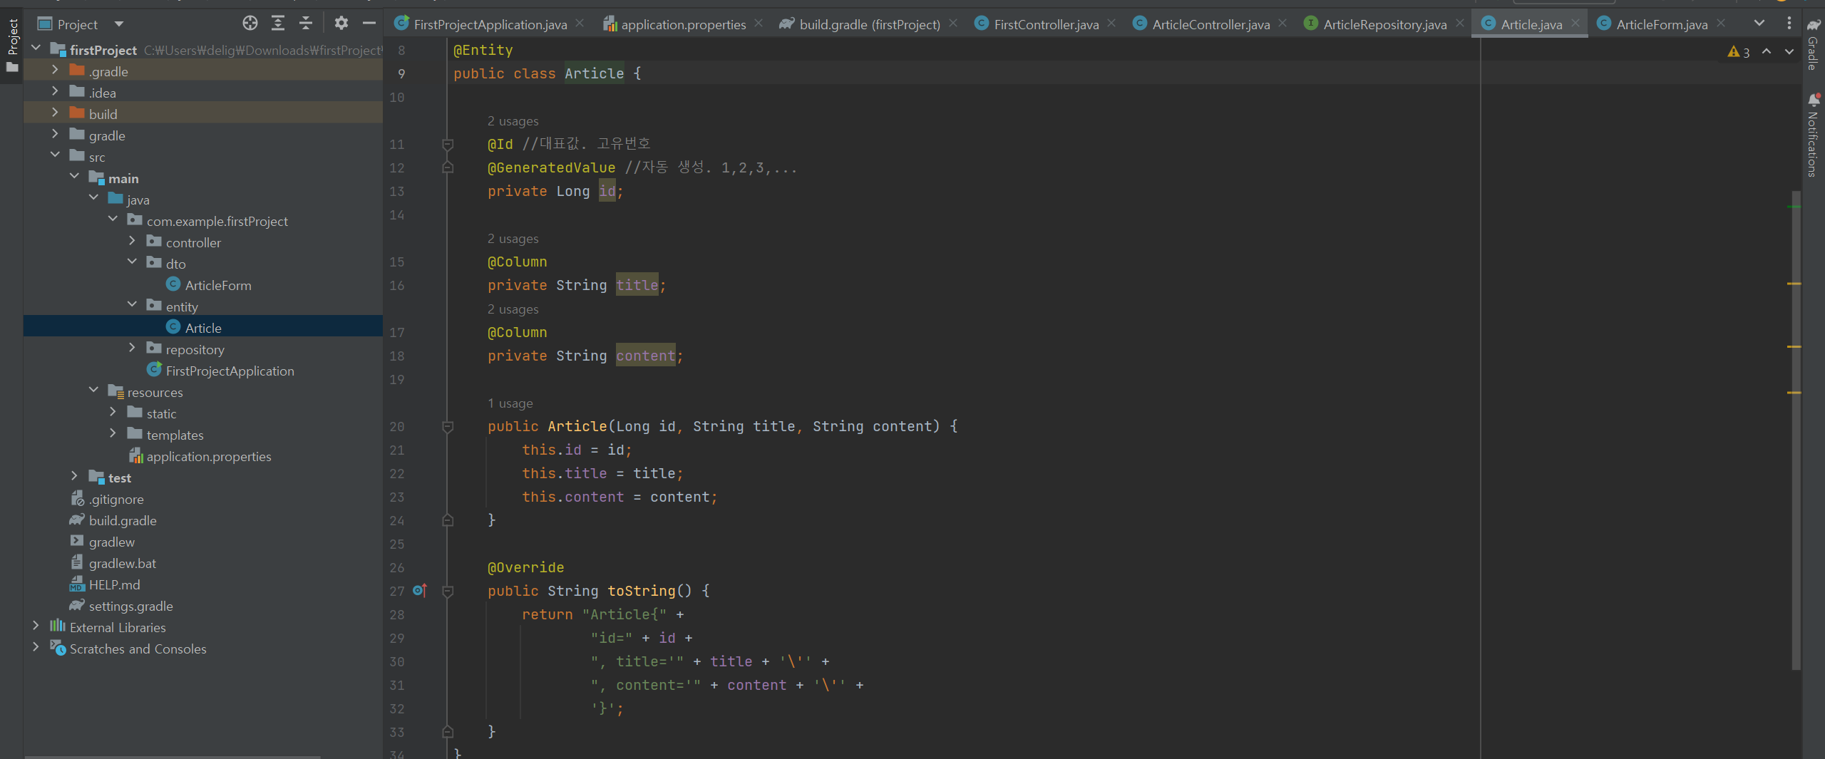Image resolution: width=1825 pixels, height=759 pixels.
Task: Open the Gradle tool window
Action: pyautogui.click(x=1814, y=44)
